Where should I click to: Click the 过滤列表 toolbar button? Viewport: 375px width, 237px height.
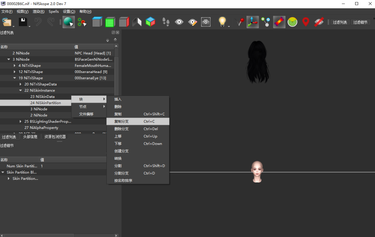(340, 22)
